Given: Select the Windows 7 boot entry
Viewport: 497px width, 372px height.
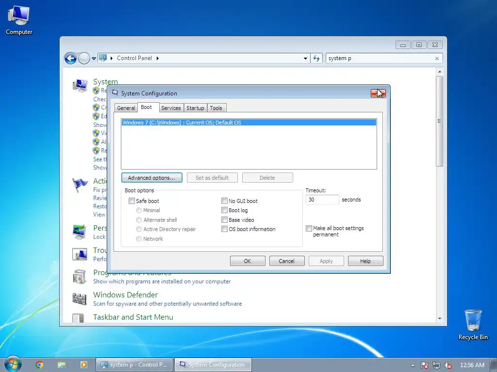Looking at the screenshot, I should click(249, 123).
